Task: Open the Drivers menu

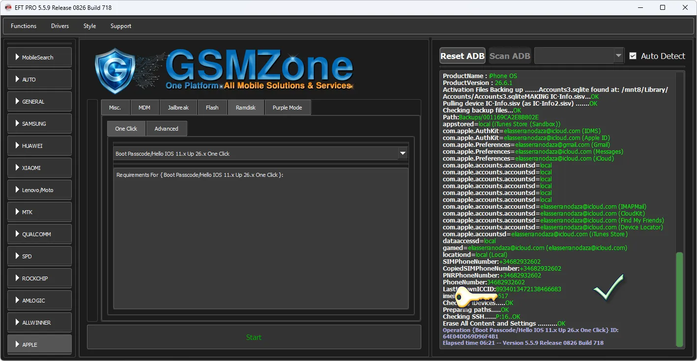Action: coord(60,26)
